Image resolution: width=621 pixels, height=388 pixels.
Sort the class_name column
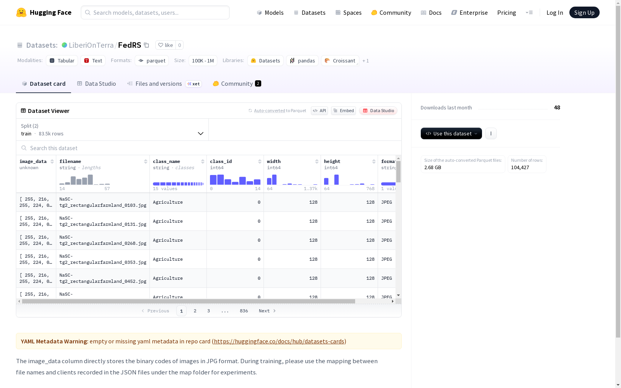[203, 161]
